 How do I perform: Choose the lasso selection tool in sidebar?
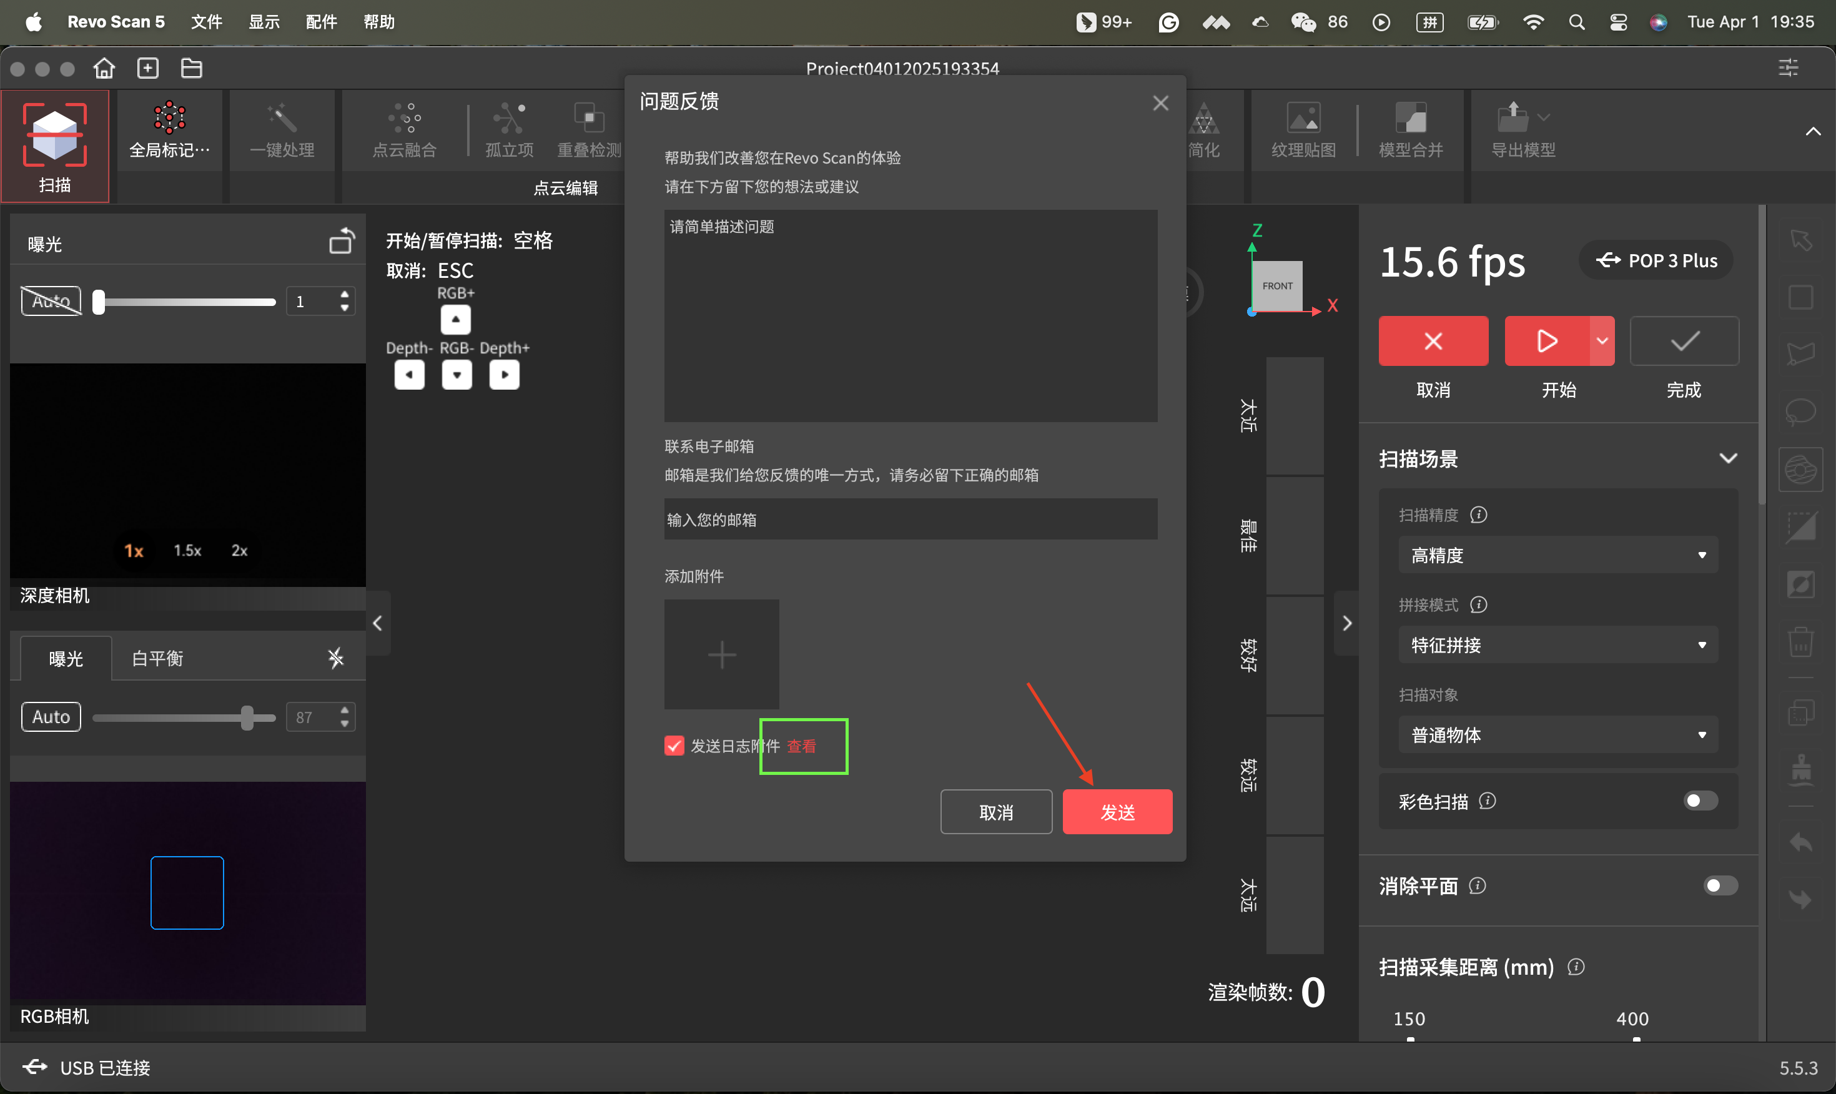(1800, 411)
